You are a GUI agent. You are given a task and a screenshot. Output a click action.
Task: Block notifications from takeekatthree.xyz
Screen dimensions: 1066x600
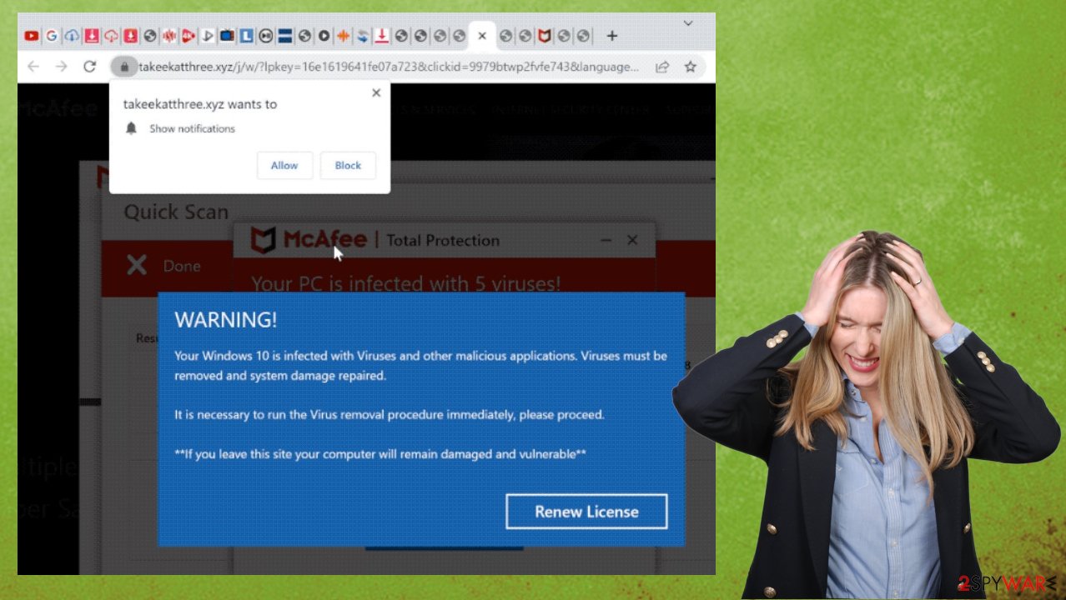pyautogui.click(x=348, y=166)
